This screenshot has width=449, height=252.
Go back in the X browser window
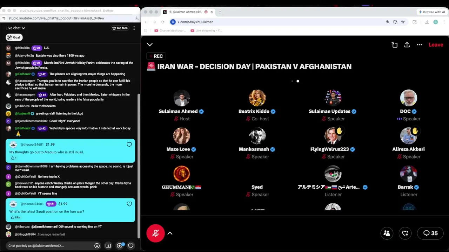tap(146, 22)
